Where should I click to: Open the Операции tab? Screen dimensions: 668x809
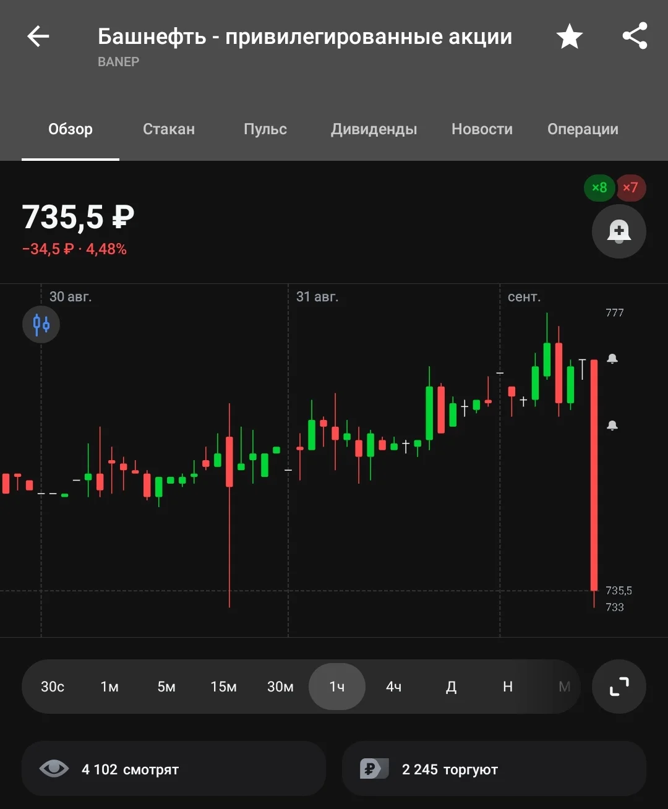(583, 129)
